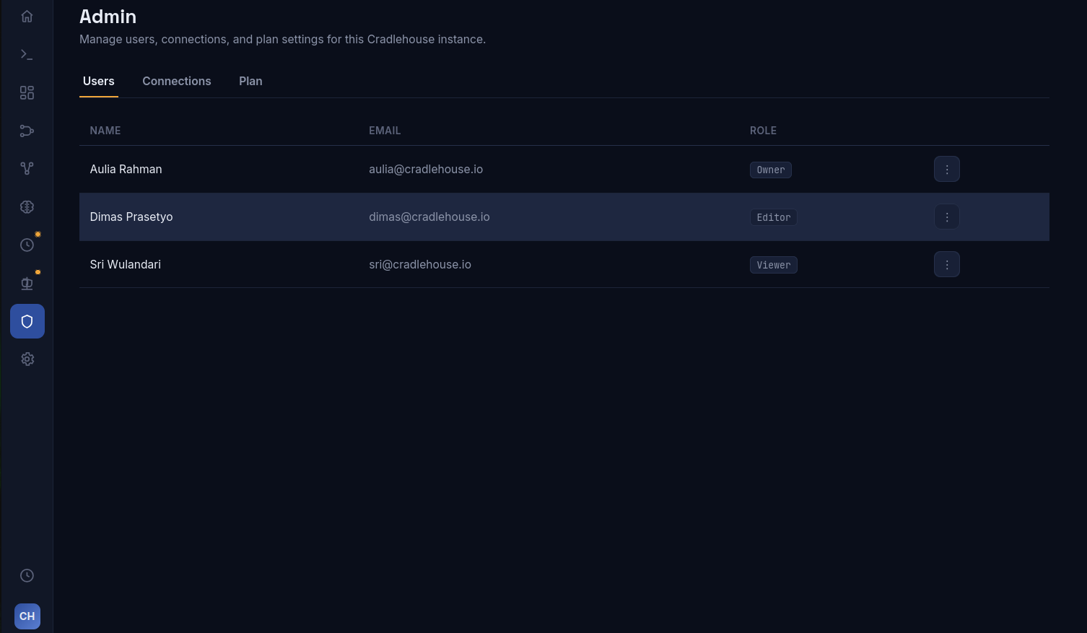Switch to the Users tab
The height and width of the screenshot is (633, 1087).
coord(99,81)
